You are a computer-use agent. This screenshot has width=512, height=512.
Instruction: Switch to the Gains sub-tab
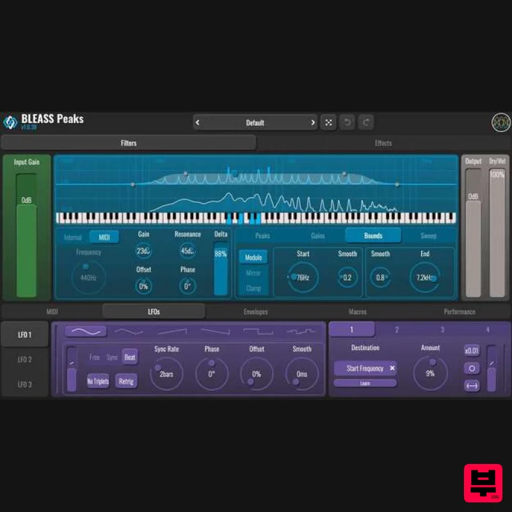[317, 236]
